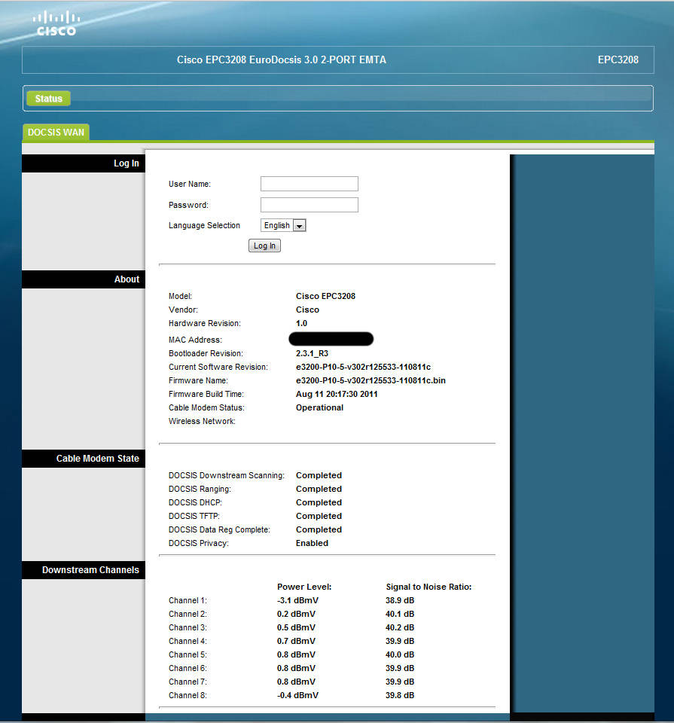674x723 pixels.
Task: Select Channel 8 signal to noise value
Action: coord(400,695)
